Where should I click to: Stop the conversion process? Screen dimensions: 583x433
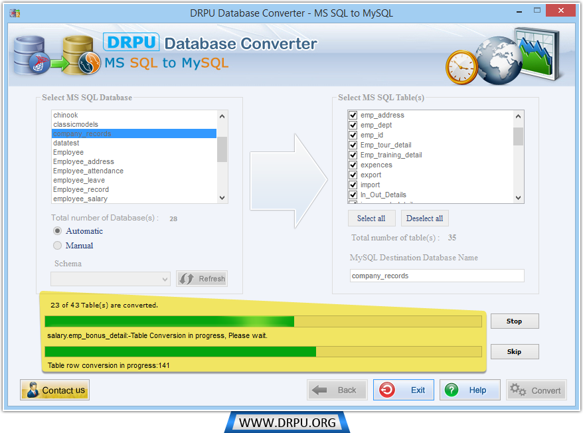point(515,321)
